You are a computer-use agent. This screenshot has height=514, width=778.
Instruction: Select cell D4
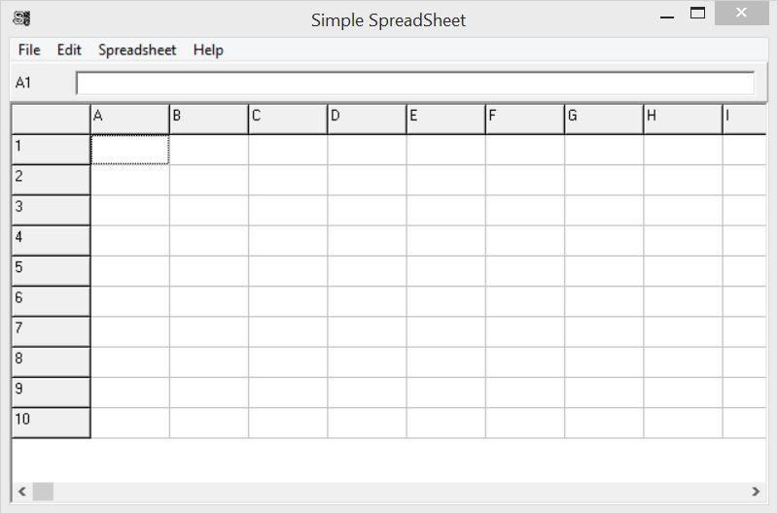368,240
